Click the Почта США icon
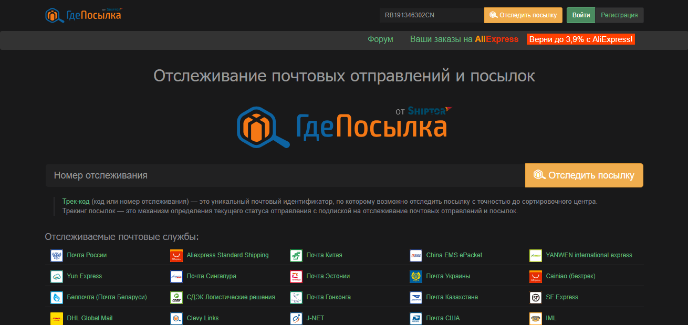 (x=416, y=319)
